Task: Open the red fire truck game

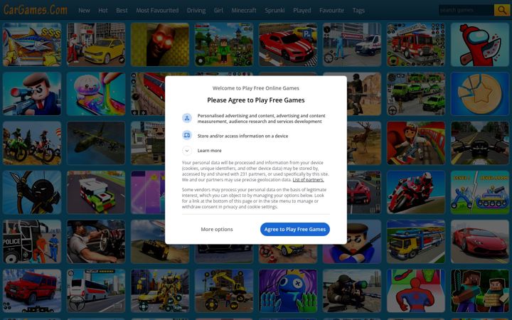Action: tap(416, 44)
